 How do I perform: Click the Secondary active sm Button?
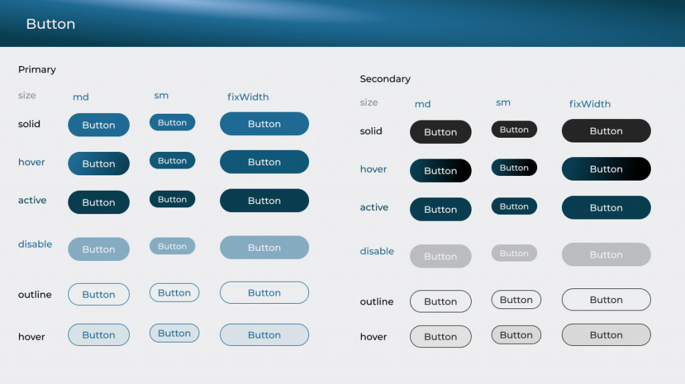[514, 206]
